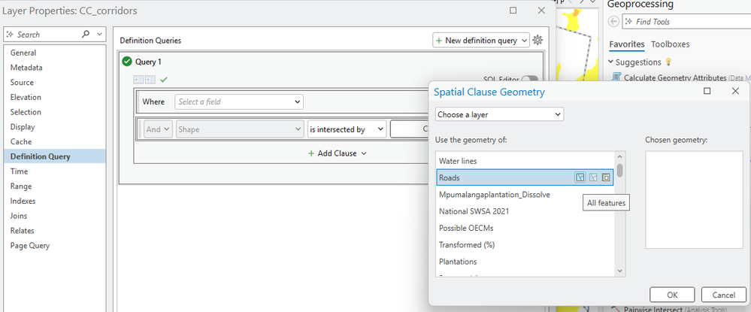This screenshot has width=751, height=312.
Task: Open the New definition query dropdown arrow
Action: 525,41
